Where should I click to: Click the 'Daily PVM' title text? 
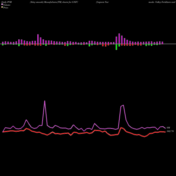pos(7,2)
